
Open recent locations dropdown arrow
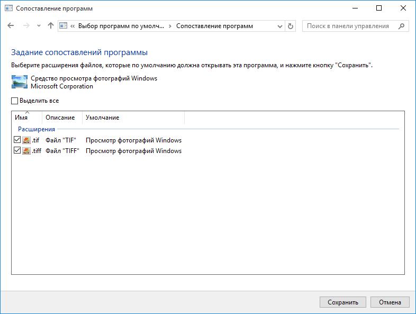pyautogui.click(x=39, y=26)
